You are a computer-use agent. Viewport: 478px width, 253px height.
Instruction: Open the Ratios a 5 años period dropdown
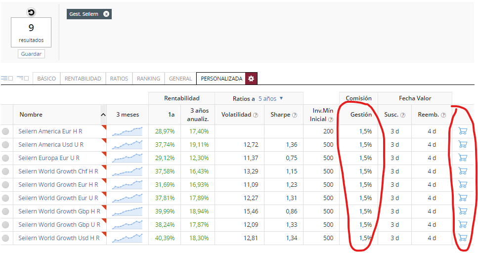click(271, 98)
